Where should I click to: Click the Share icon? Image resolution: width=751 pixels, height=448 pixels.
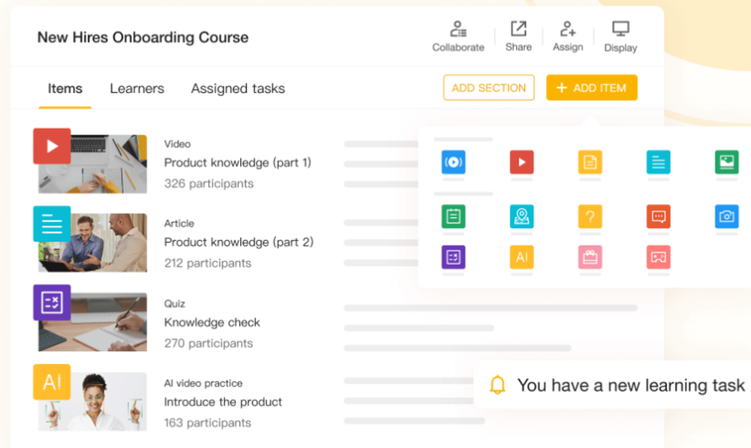point(518,29)
